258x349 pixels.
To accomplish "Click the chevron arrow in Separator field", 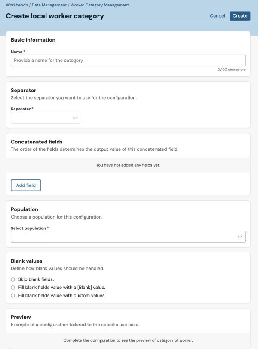I will [x=75, y=118].
